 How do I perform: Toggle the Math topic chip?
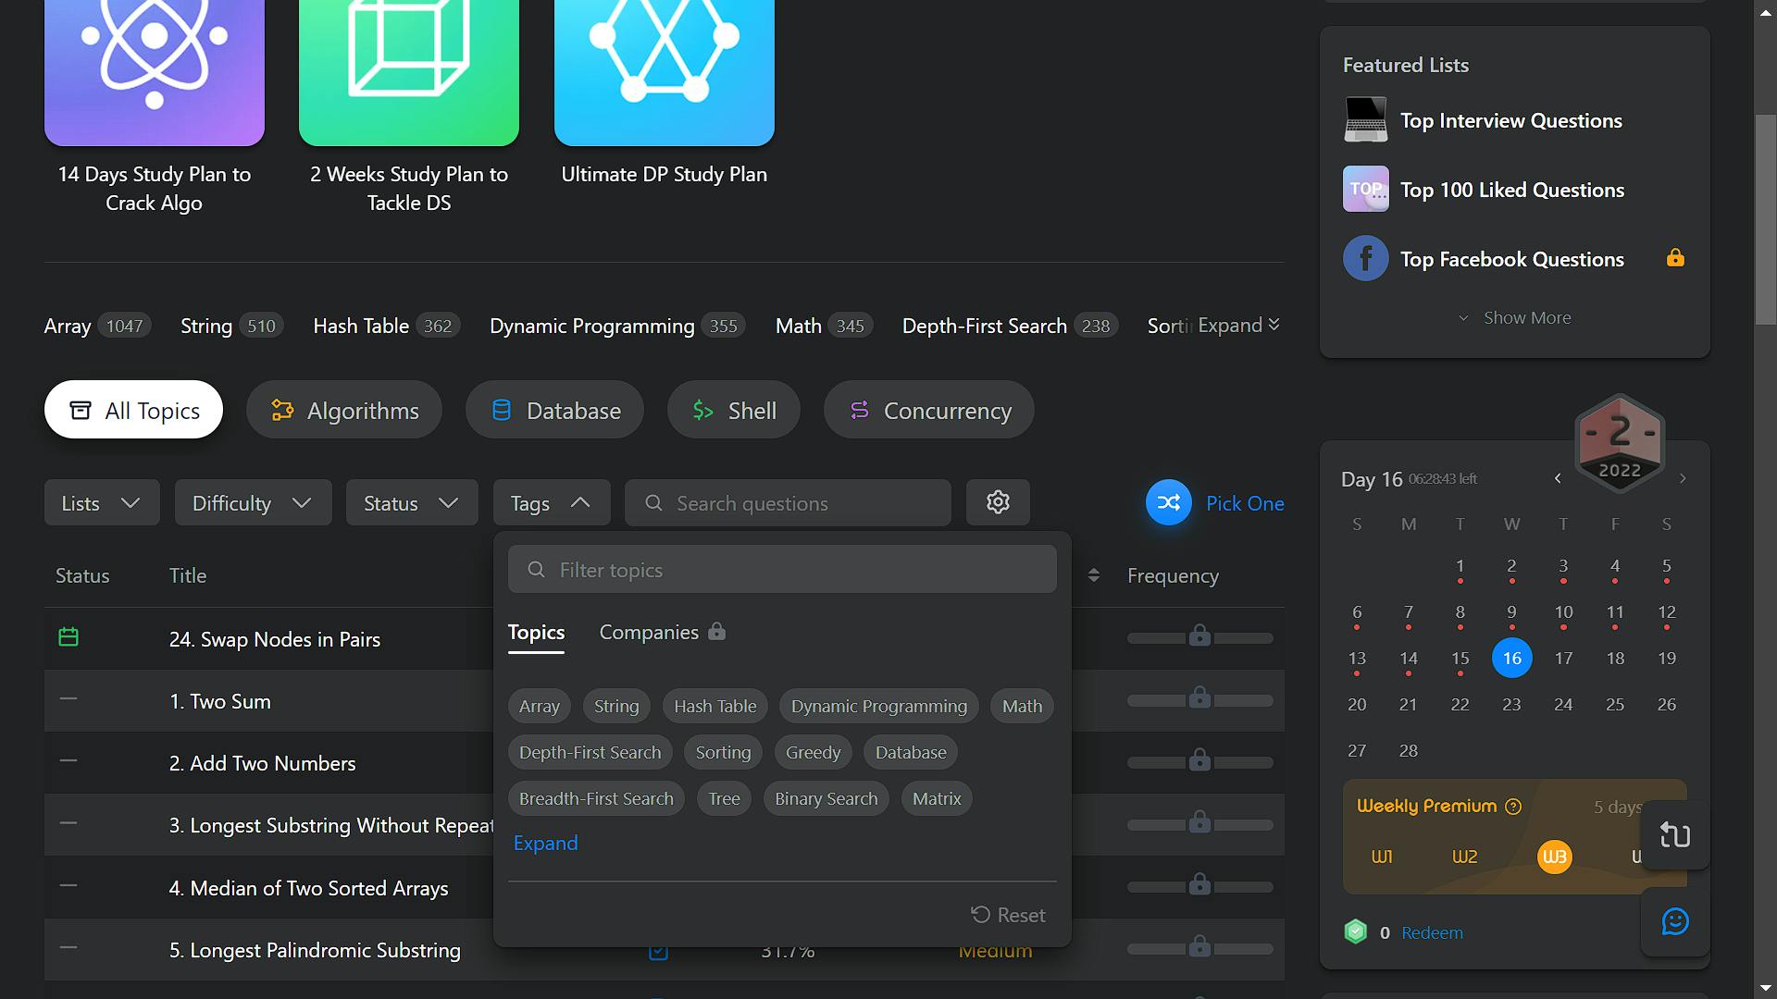click(1022, 706)
